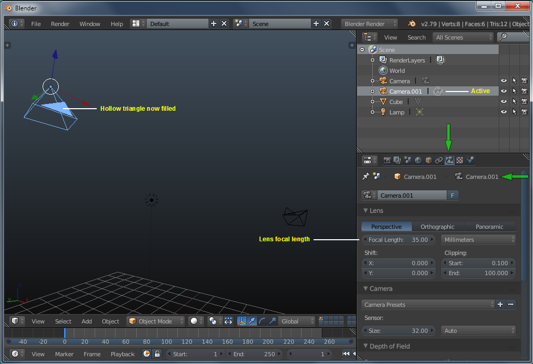Remove the camera preset
Screen dimensions: 533x364
(511, 305)
